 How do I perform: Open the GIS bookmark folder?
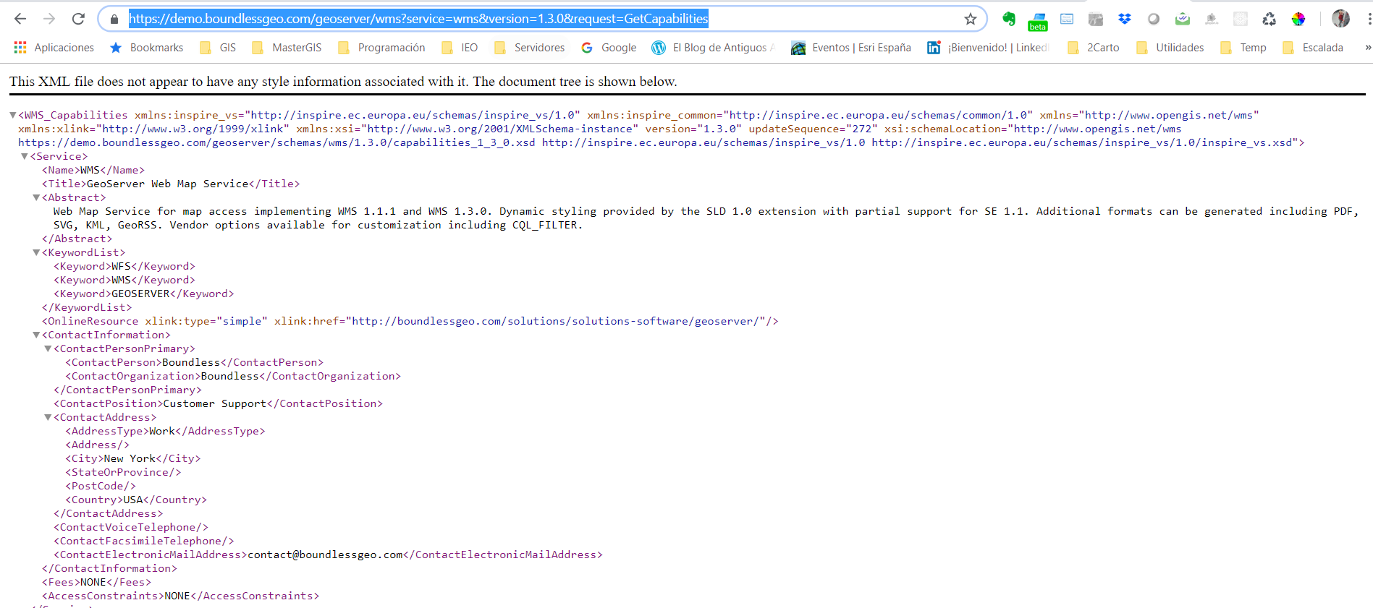(218, 48)
